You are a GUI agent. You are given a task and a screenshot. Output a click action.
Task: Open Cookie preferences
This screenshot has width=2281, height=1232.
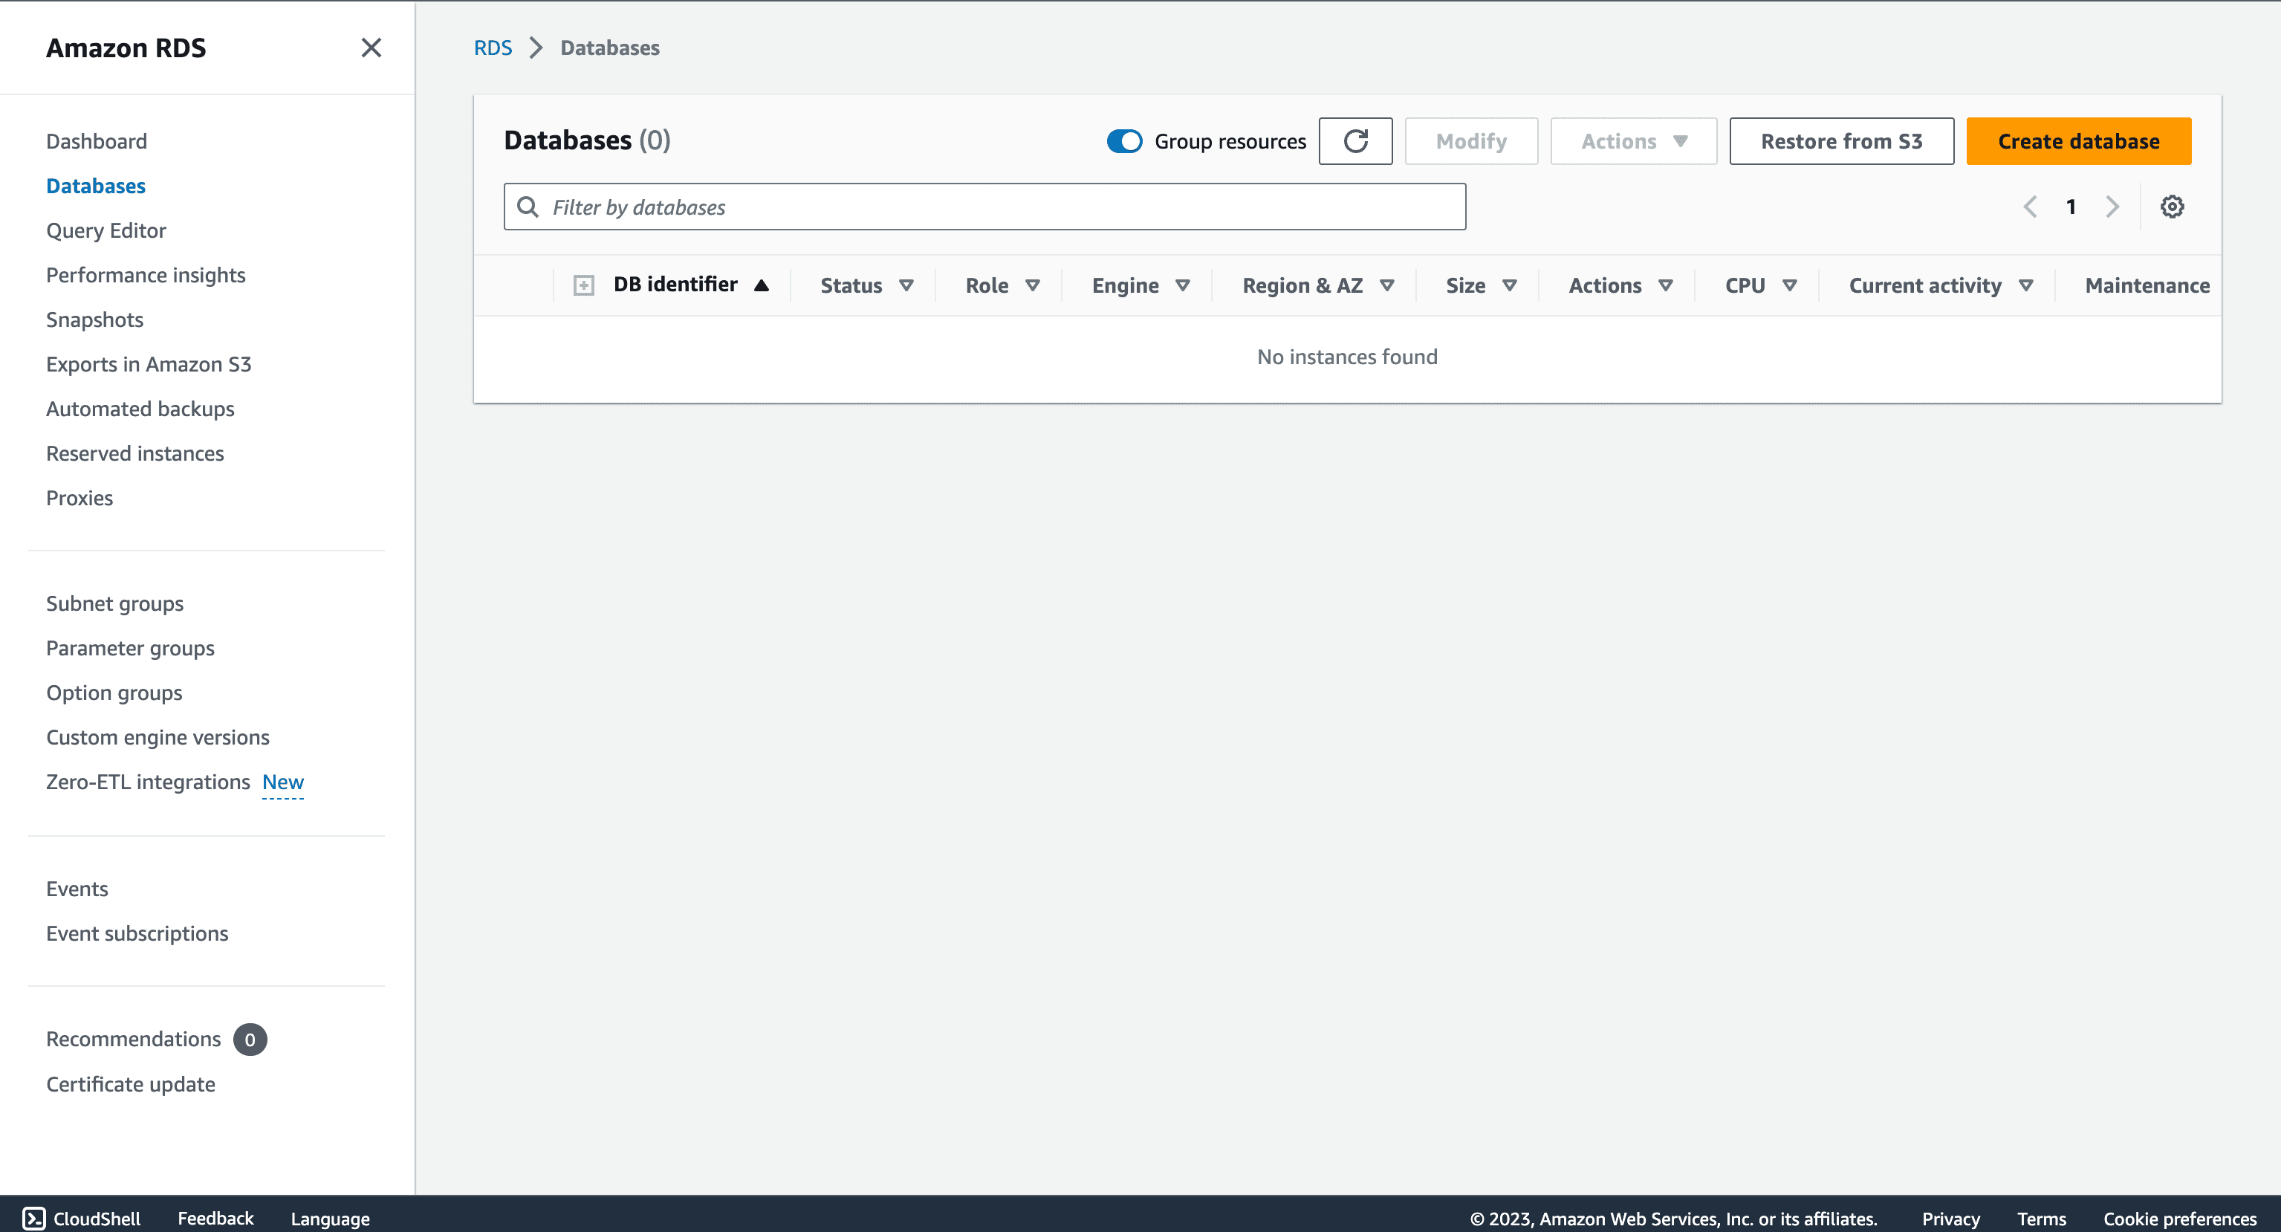(x=2180, y=1219)
